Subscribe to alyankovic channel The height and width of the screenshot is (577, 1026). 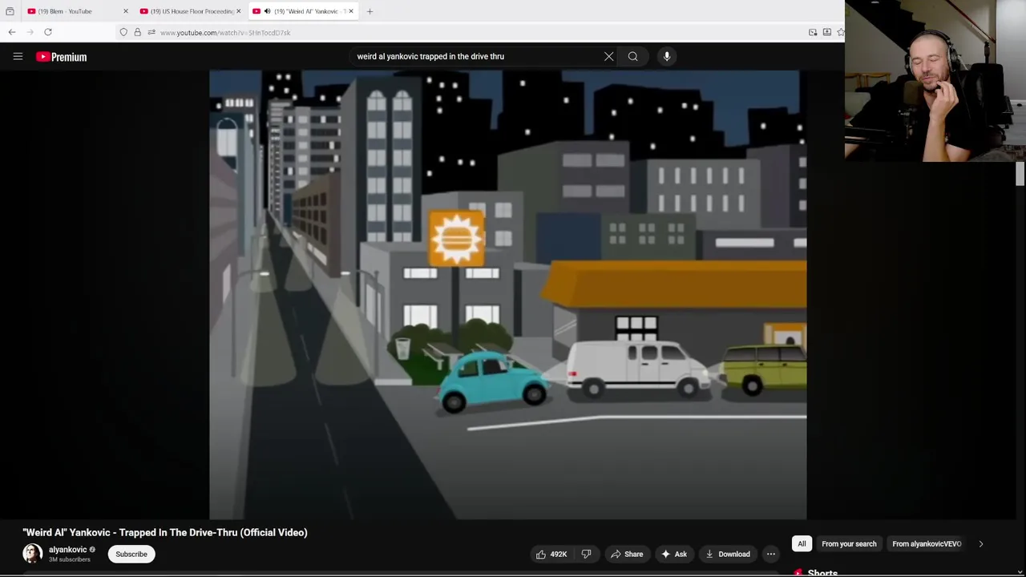click(x=131, y=554)
